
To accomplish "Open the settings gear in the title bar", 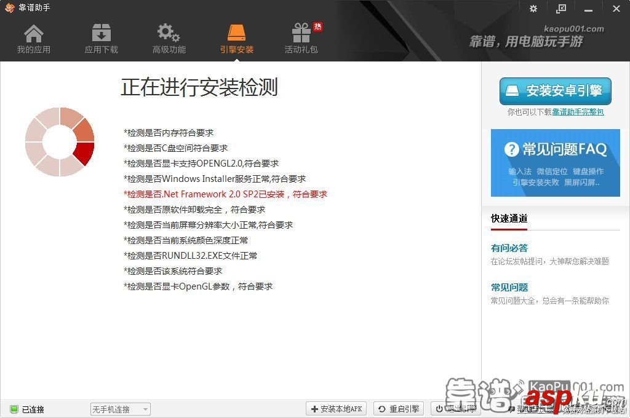I will pyautogui.click(x=533, y=9).
